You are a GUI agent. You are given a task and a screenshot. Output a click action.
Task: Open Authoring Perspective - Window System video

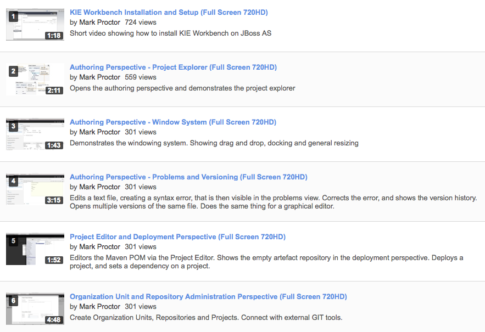point(172,122)
